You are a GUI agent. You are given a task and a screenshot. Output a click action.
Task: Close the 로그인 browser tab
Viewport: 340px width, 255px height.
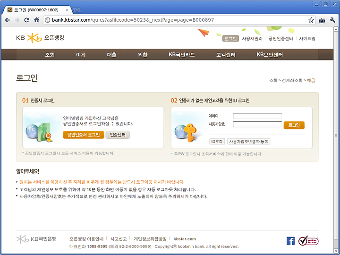(x=67, y=10)
